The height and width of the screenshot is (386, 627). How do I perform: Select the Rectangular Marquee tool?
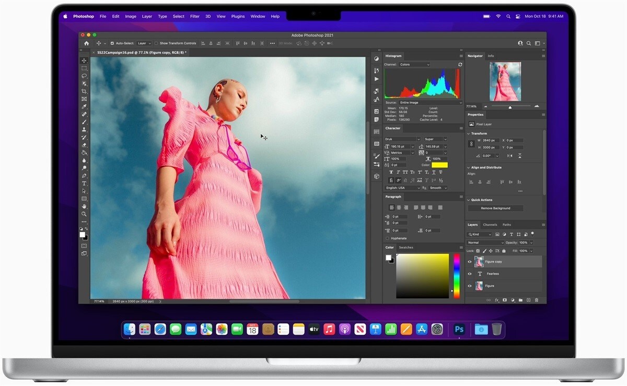[84, 68]
